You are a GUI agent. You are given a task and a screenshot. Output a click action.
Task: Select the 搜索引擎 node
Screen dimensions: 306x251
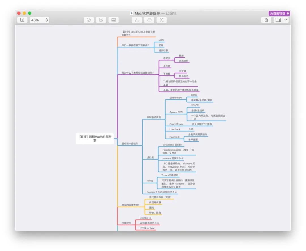point(163,50)
